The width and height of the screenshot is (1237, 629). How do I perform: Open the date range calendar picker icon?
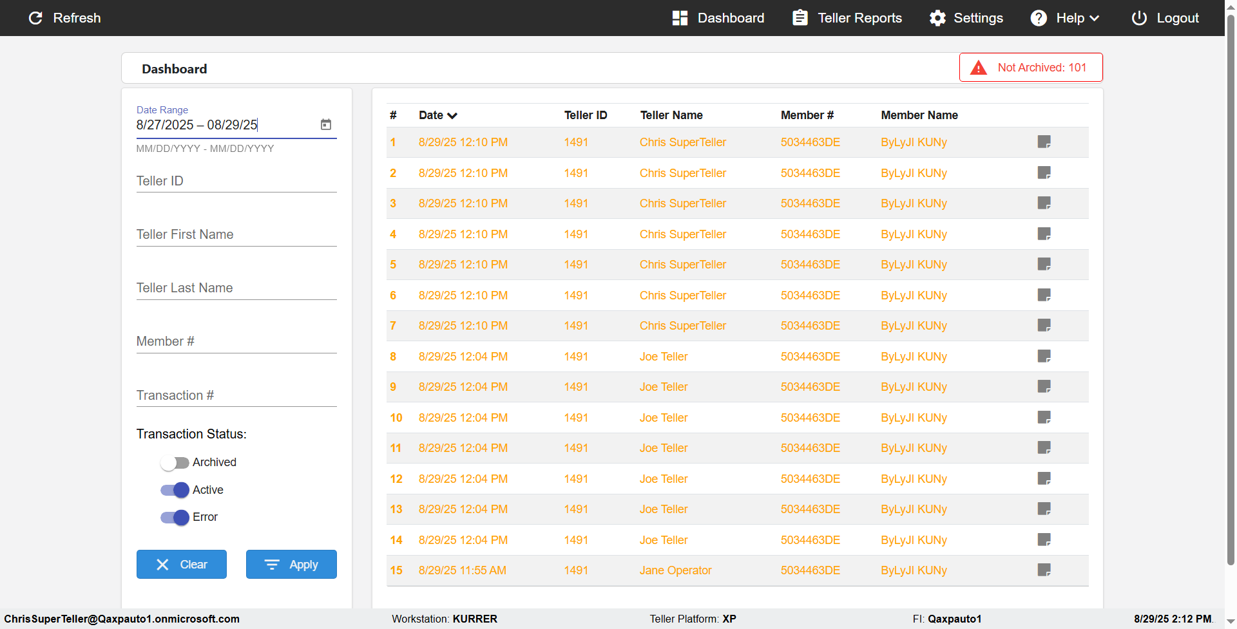coord(326,124)
